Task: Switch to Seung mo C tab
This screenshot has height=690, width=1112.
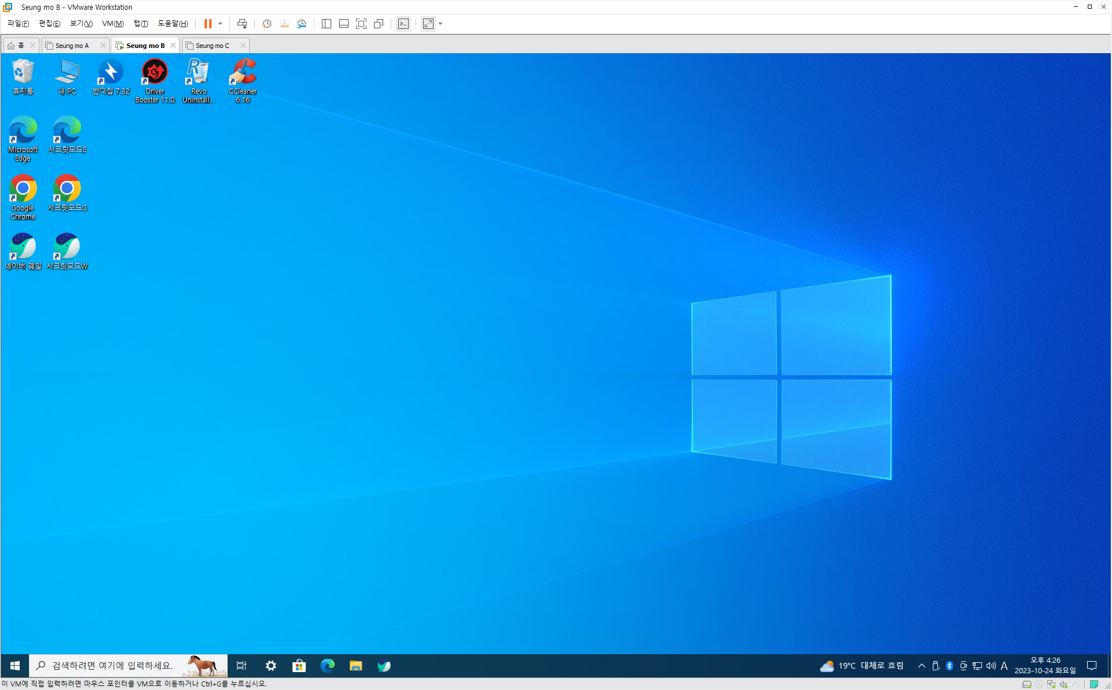Action: [212, 46]
